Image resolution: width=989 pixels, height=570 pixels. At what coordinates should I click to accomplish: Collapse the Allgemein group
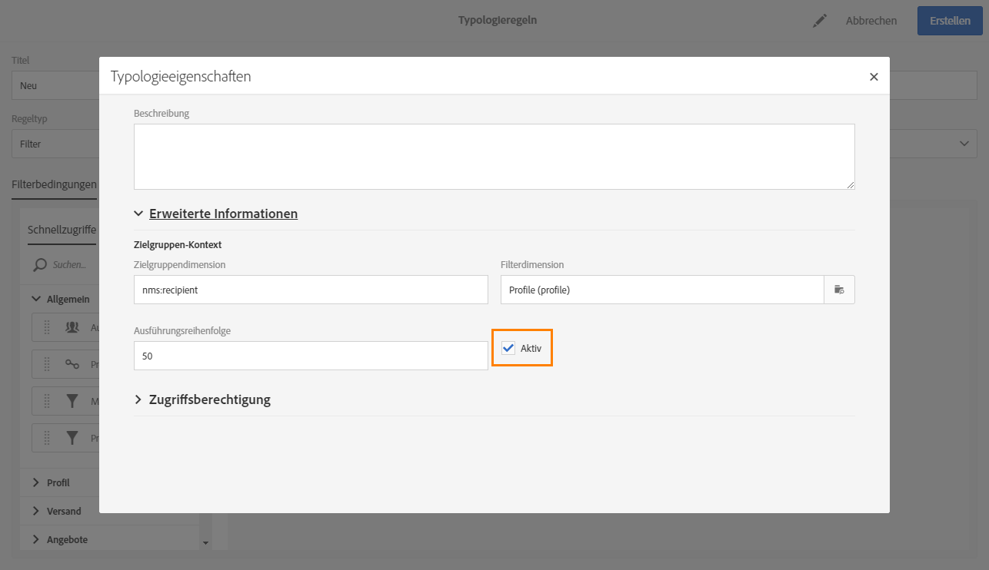(x=36, y=299)
